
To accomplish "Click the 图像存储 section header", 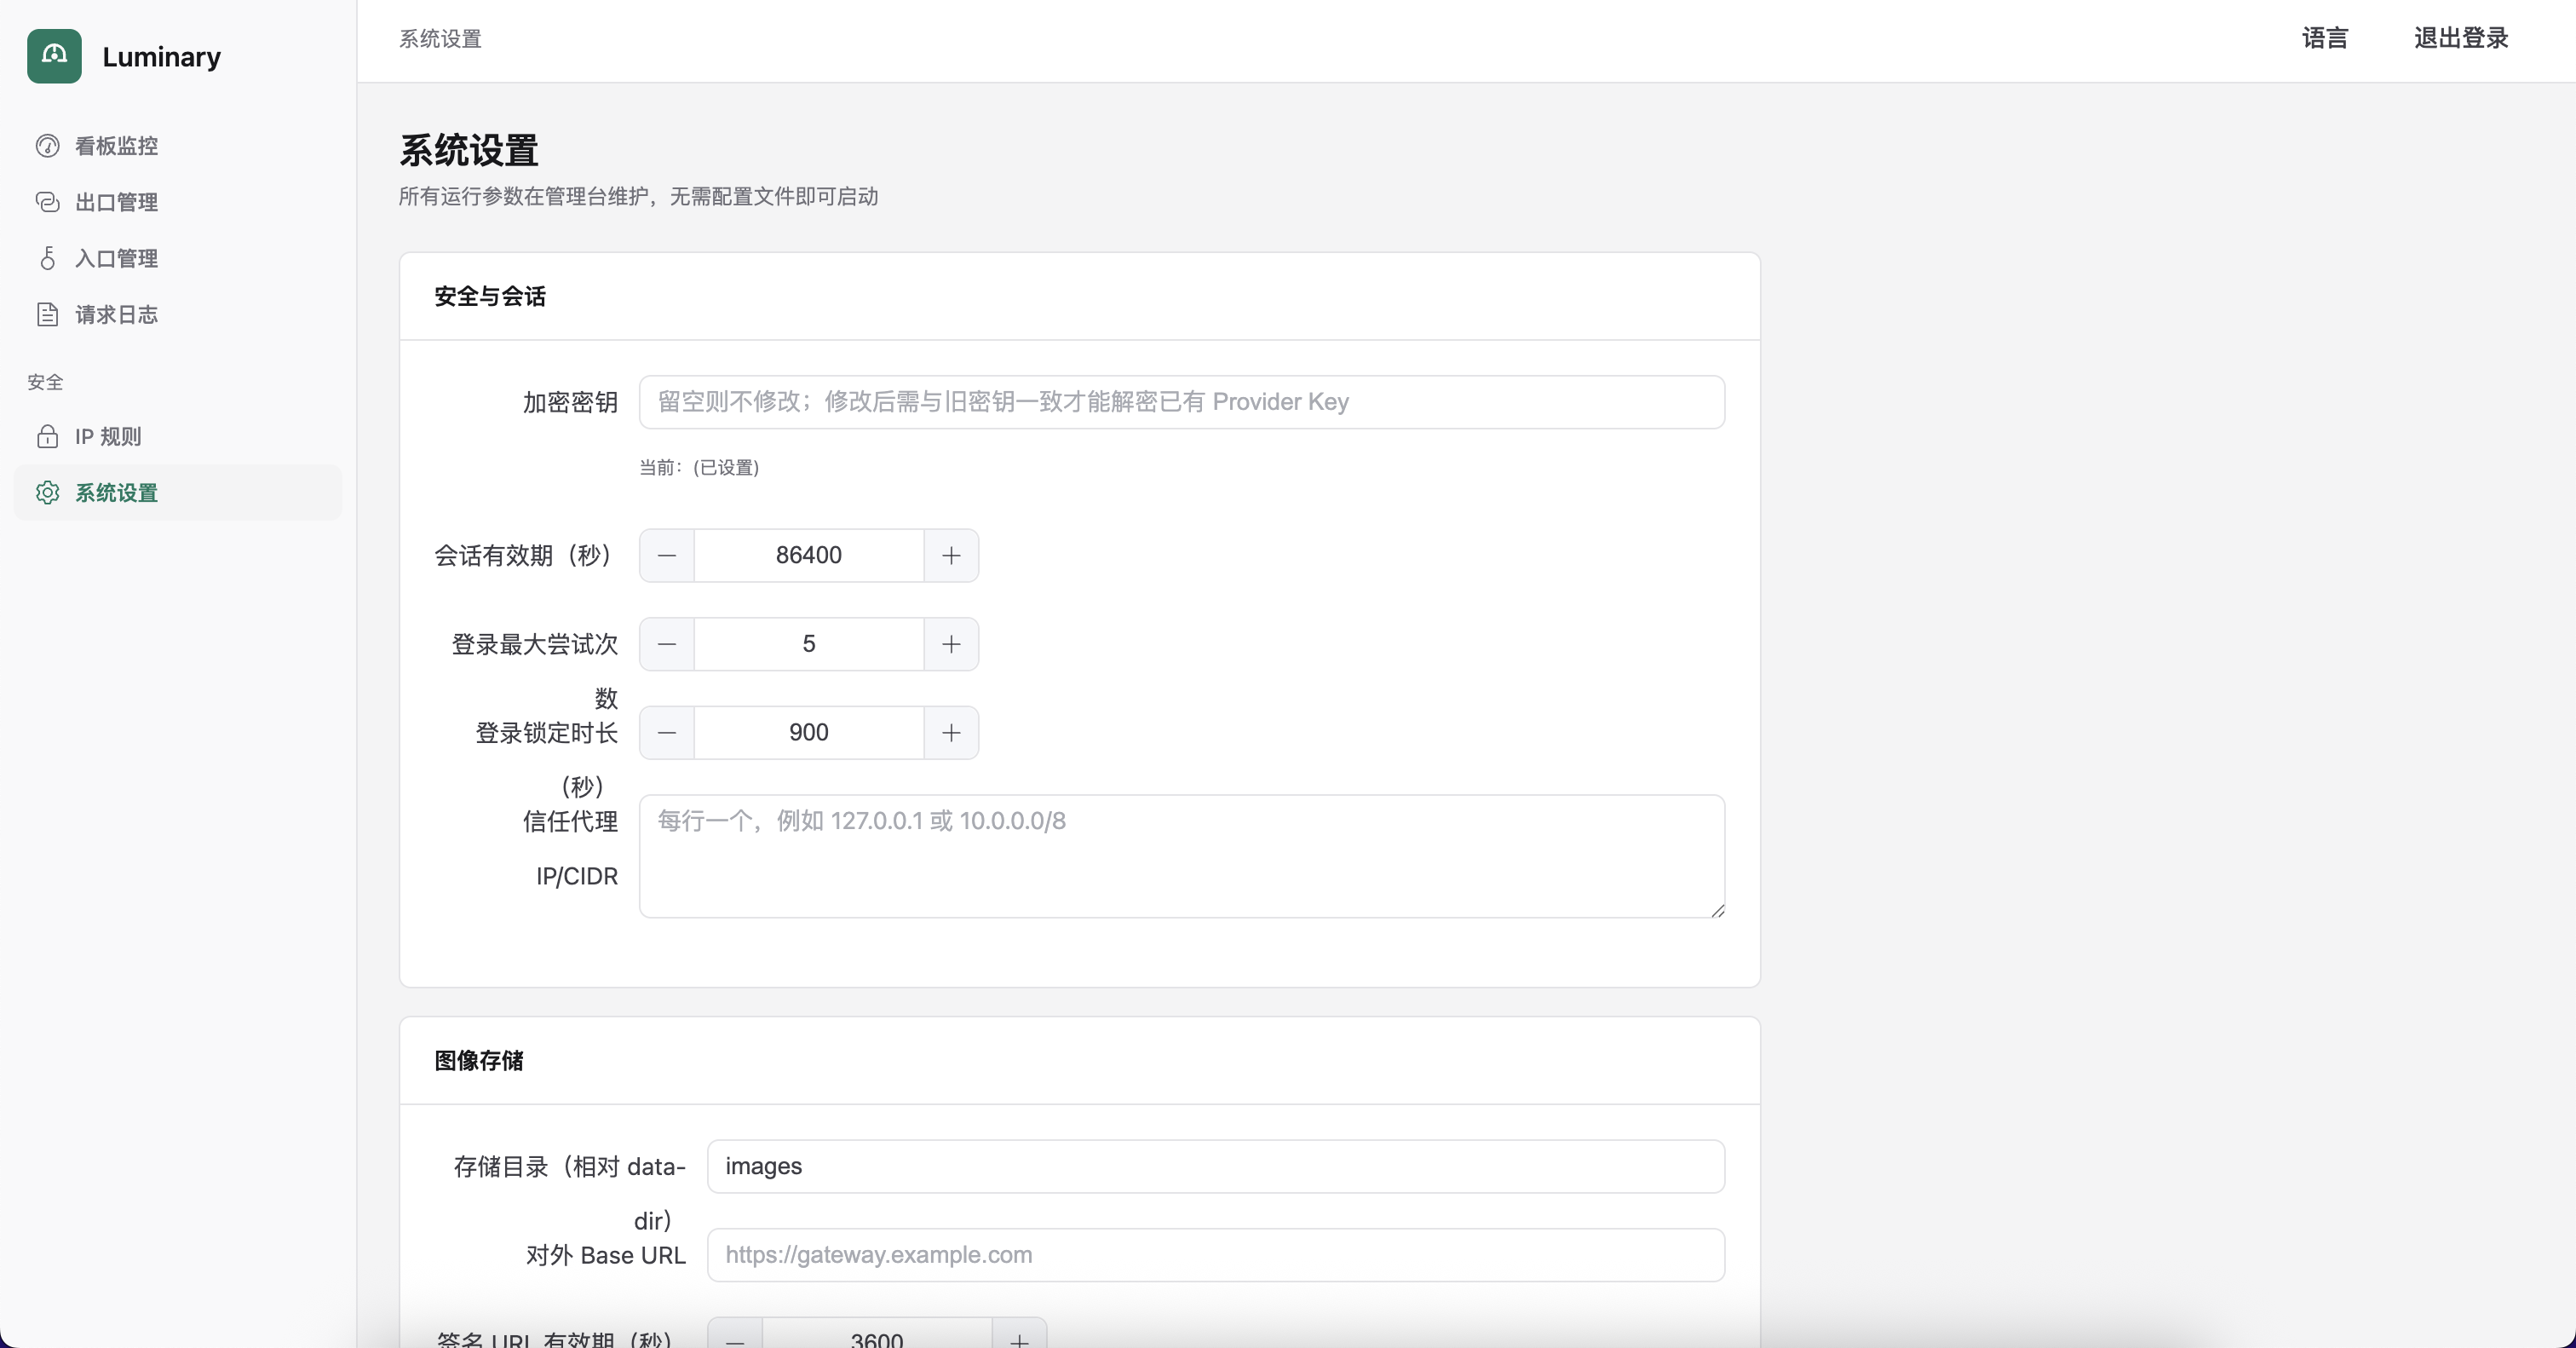I will (479, 1060).
